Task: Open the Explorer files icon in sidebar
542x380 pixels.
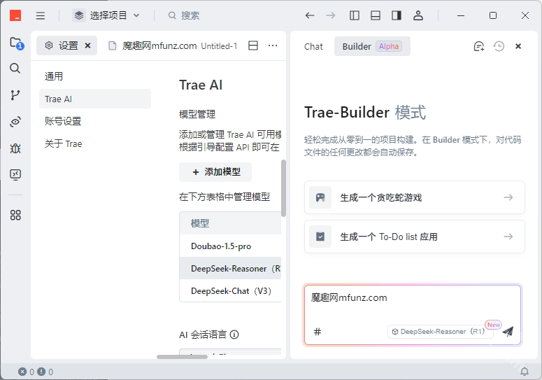Action: (15, 43)
